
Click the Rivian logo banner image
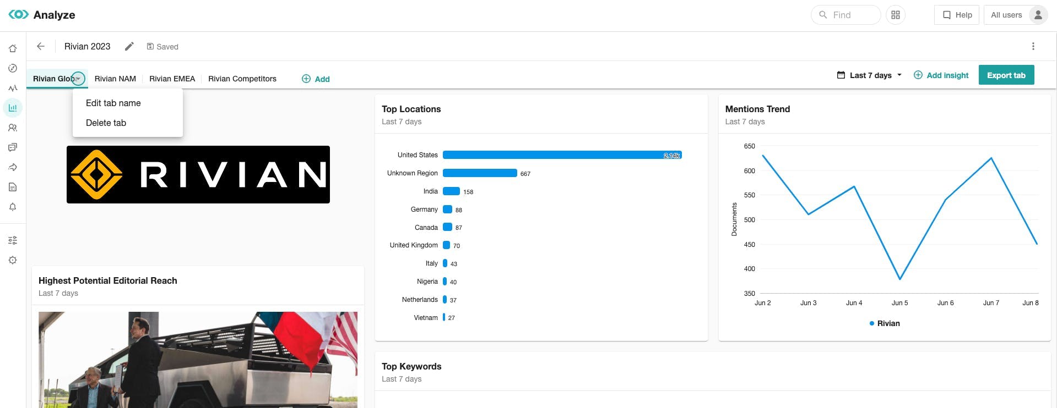coord(198,174)
